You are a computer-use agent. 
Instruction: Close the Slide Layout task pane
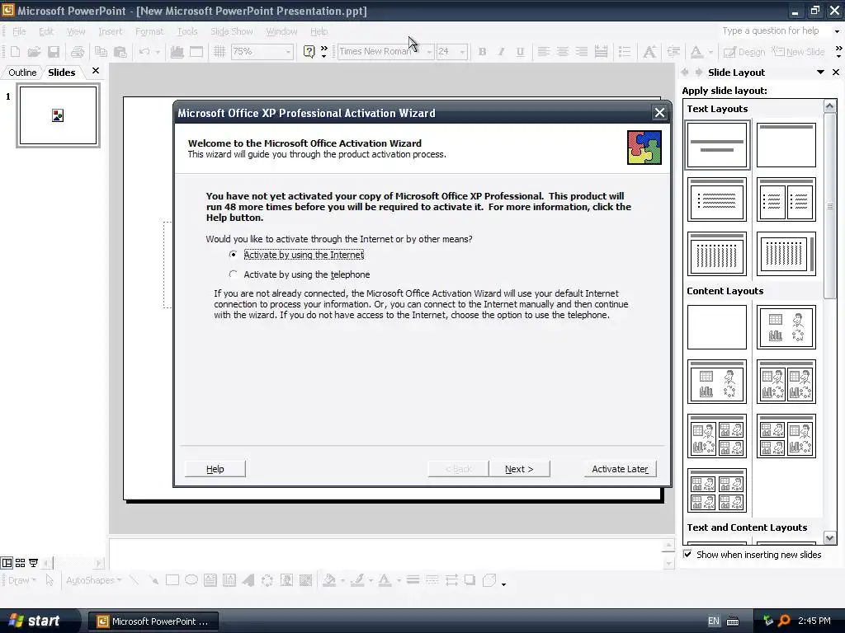pos(836,73)
